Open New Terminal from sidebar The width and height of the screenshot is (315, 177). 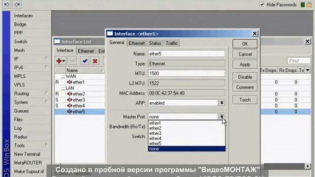coord(27,154)
